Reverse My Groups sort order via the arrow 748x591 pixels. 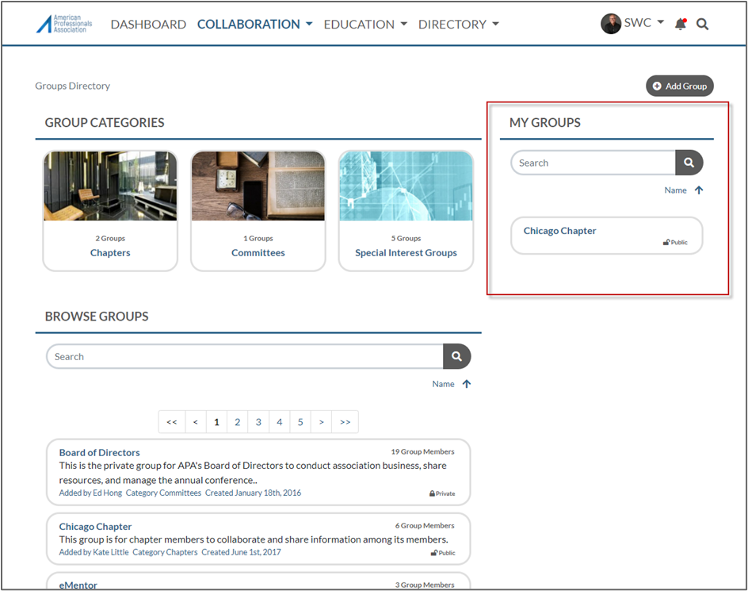tap(699, 190)
